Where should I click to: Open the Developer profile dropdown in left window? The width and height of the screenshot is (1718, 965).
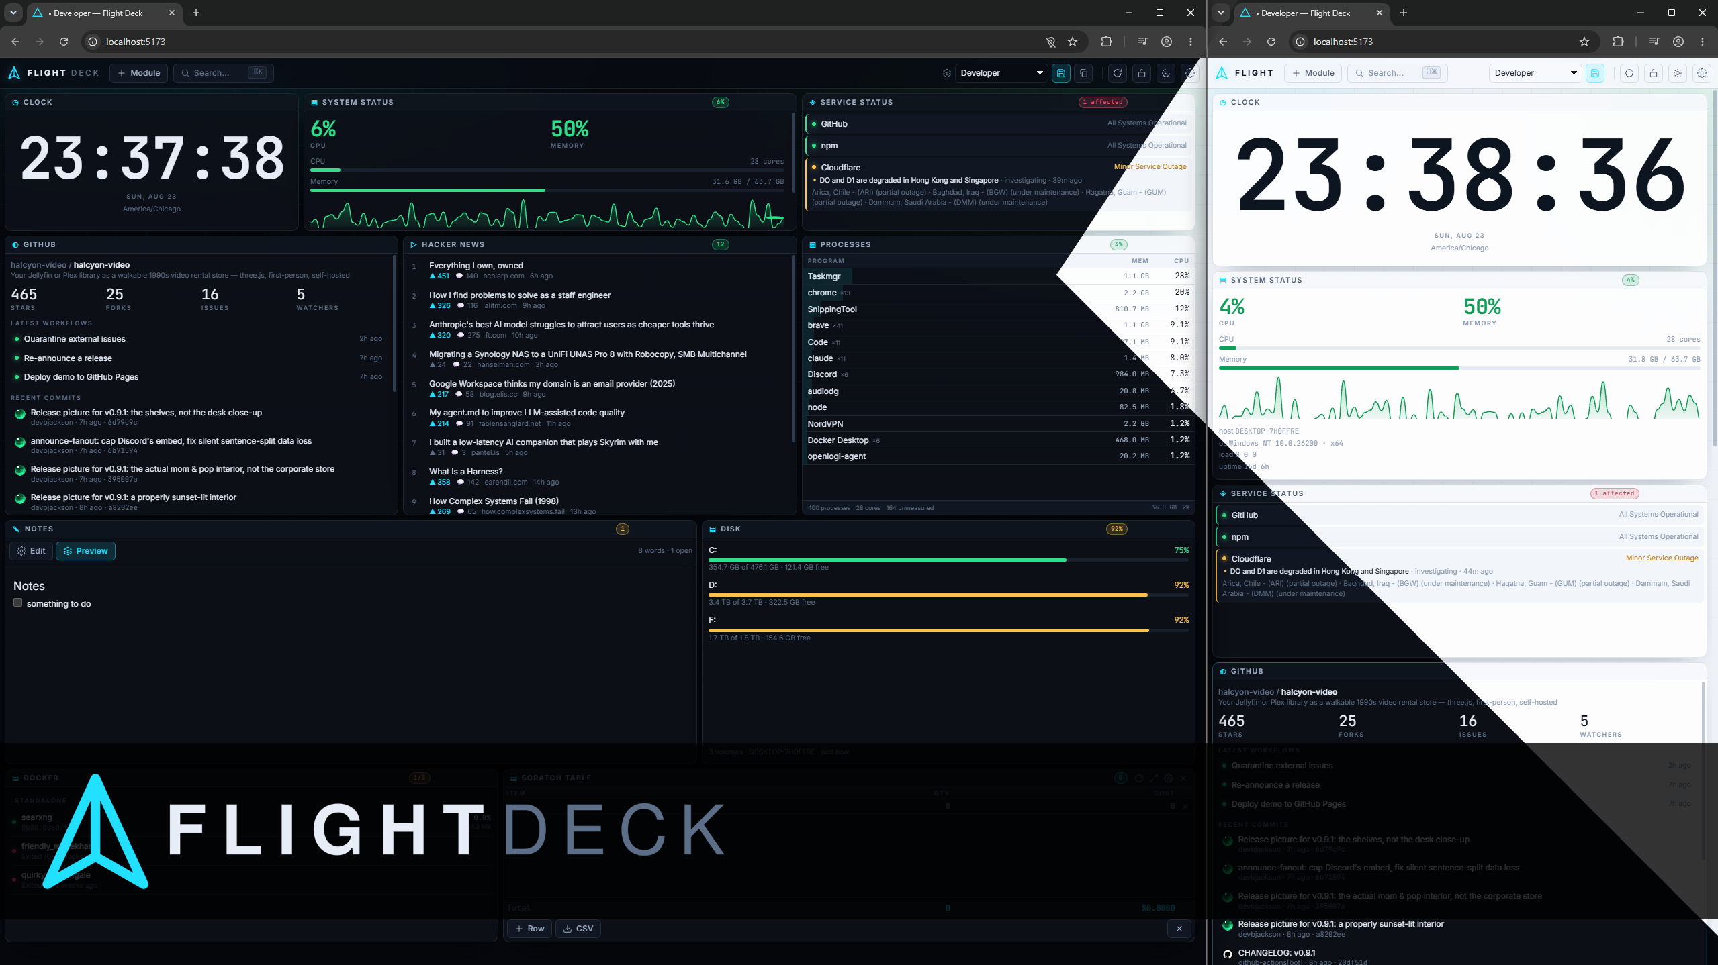click(x=1001, y=73)
